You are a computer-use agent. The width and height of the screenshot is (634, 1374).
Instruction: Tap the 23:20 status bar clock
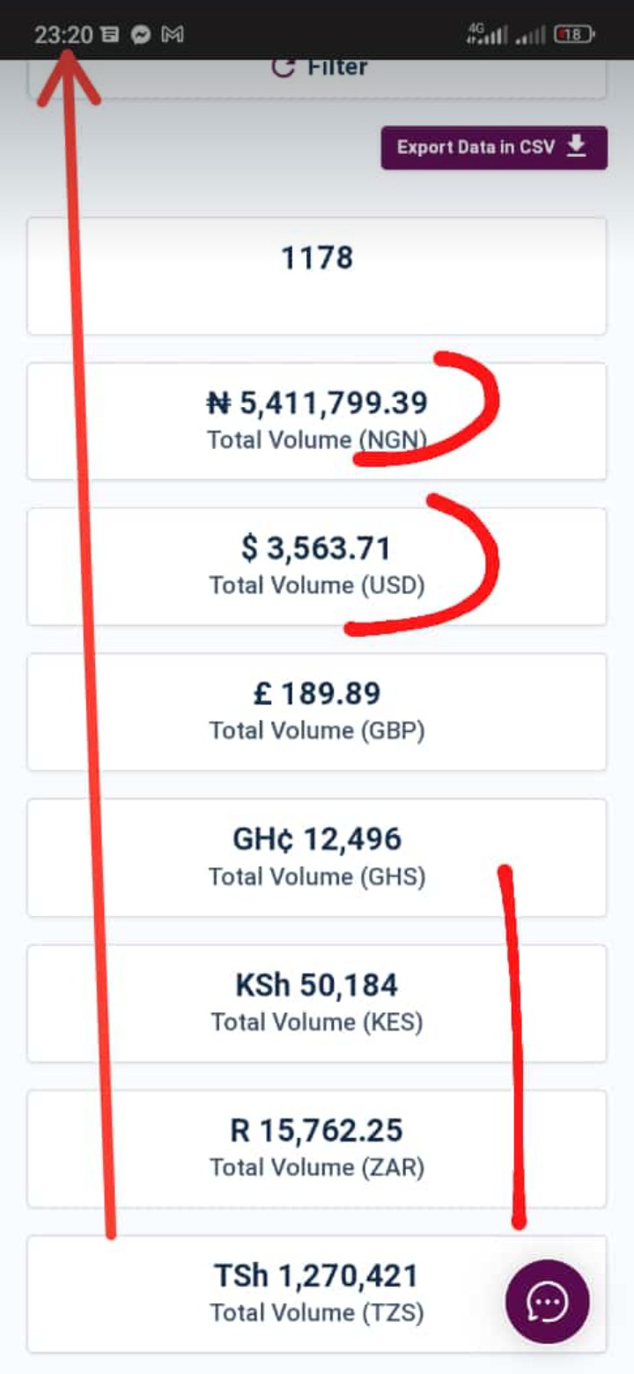pos(63,34)
